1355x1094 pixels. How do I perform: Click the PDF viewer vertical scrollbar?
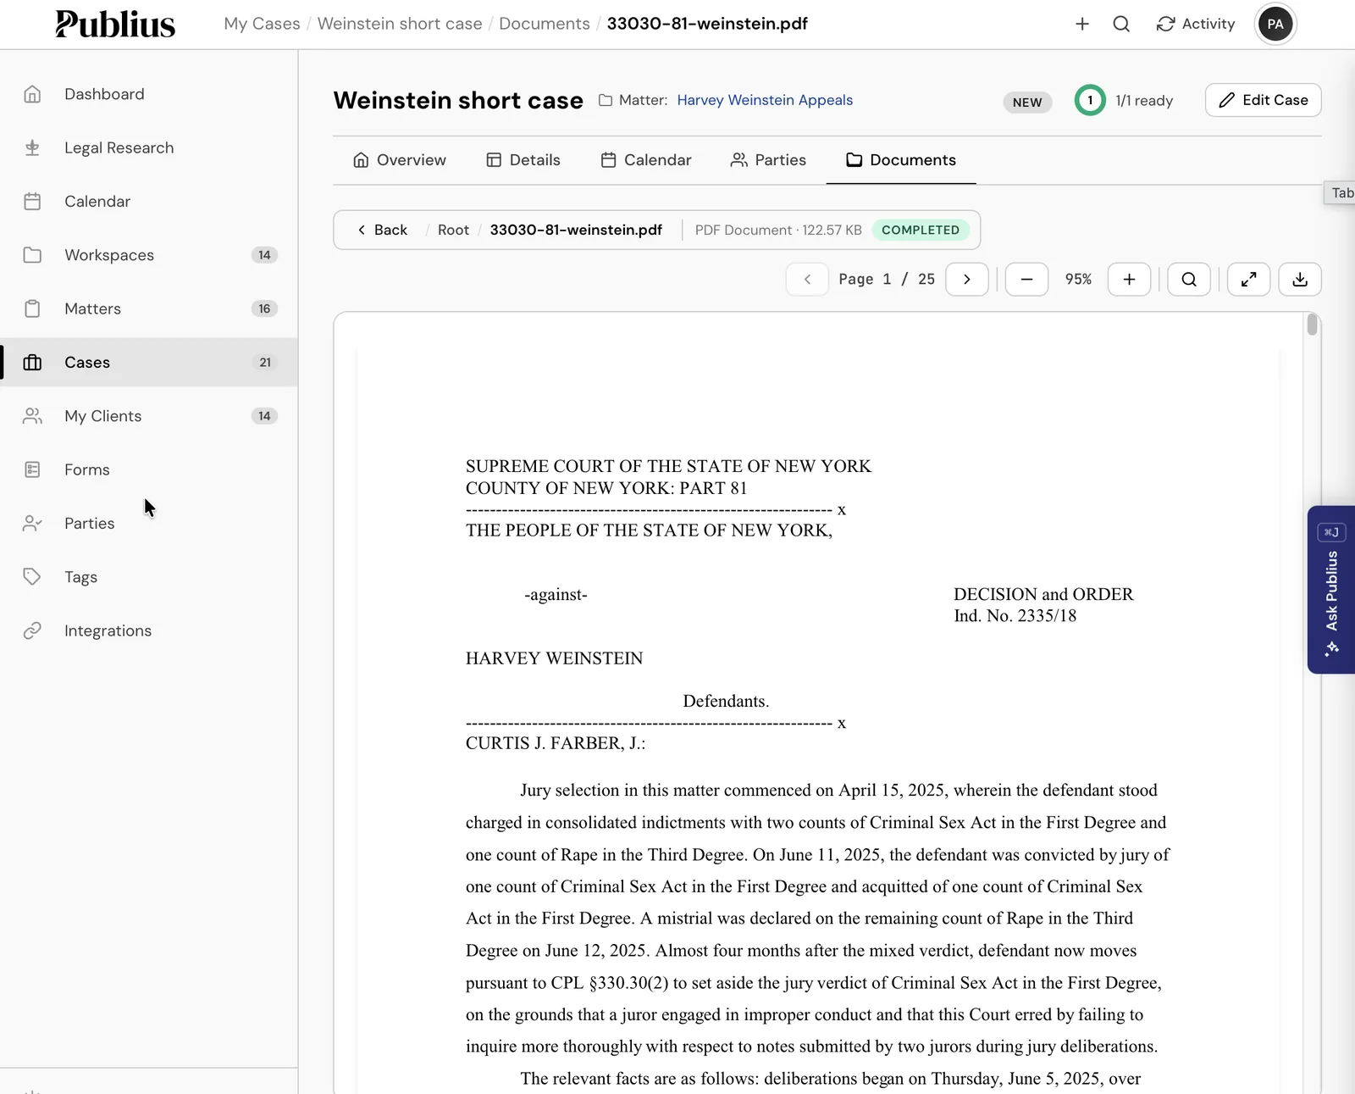[1312, 325]
